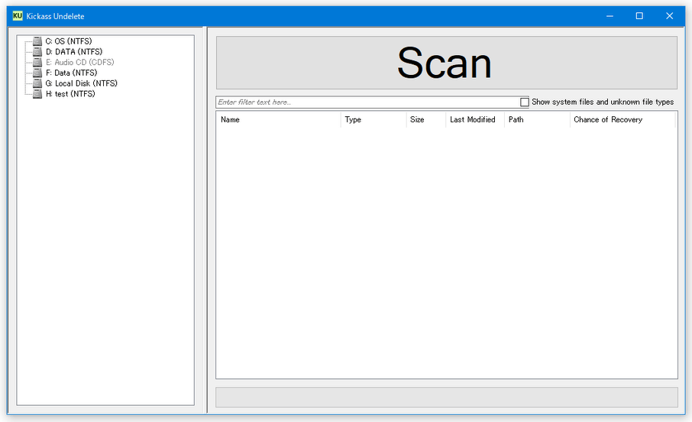
Task: Sort results by Name column
Action: click(x=279, y=120)
